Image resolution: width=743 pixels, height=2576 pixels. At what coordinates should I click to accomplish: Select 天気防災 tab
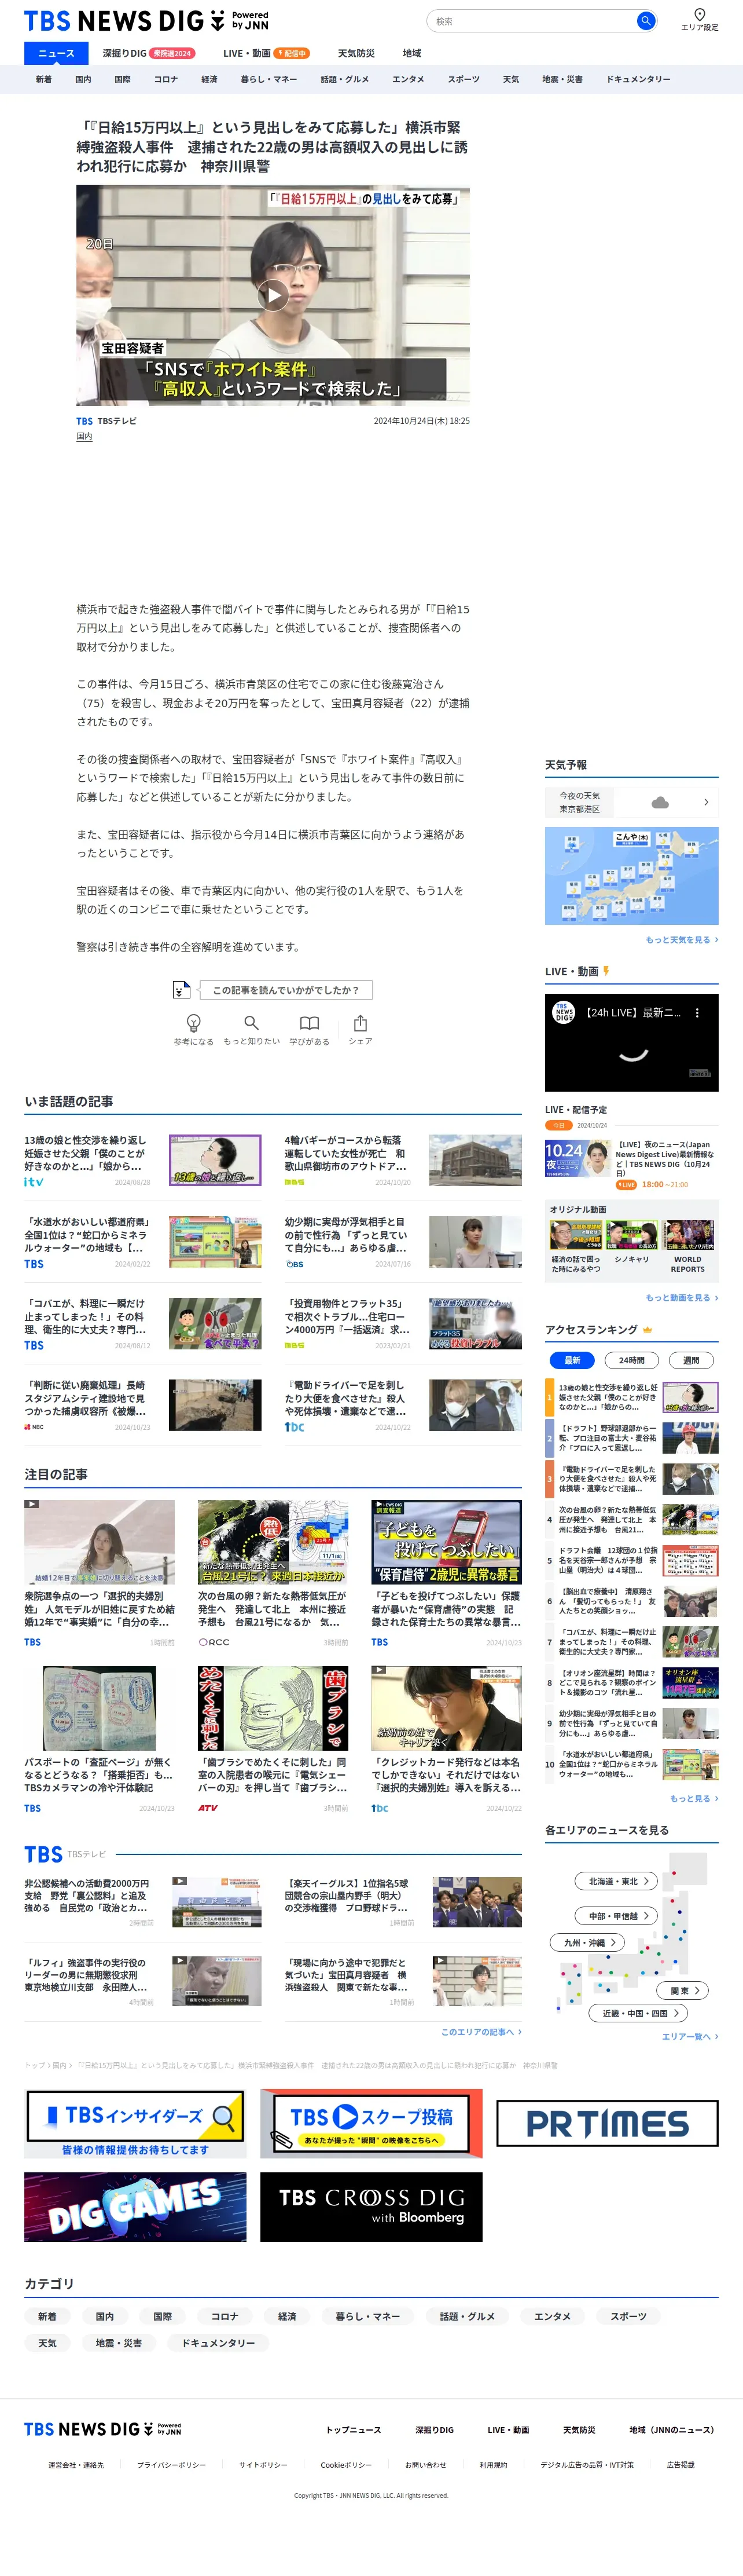click(355, 53)
